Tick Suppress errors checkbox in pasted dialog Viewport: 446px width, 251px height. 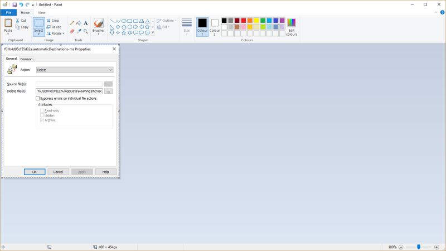(x=37, y=98)
